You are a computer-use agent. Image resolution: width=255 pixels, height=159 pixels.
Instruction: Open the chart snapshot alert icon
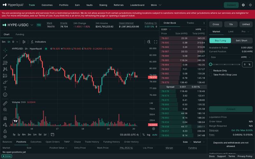pos(149,42)
